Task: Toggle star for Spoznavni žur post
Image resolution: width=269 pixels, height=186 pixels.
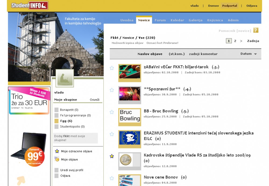Action: tap(112, 90)
